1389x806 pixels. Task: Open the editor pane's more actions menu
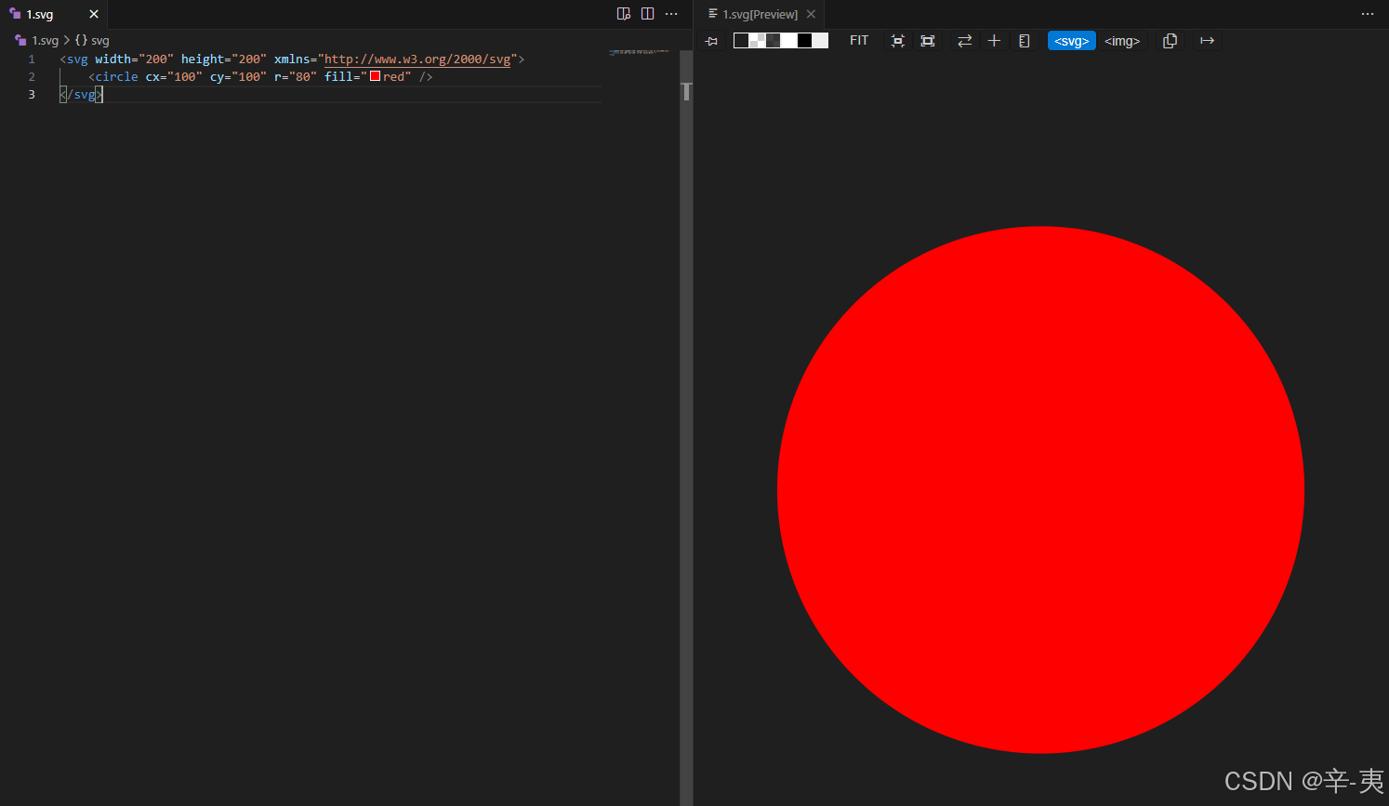pyautogui.click(x=671, y=14)
